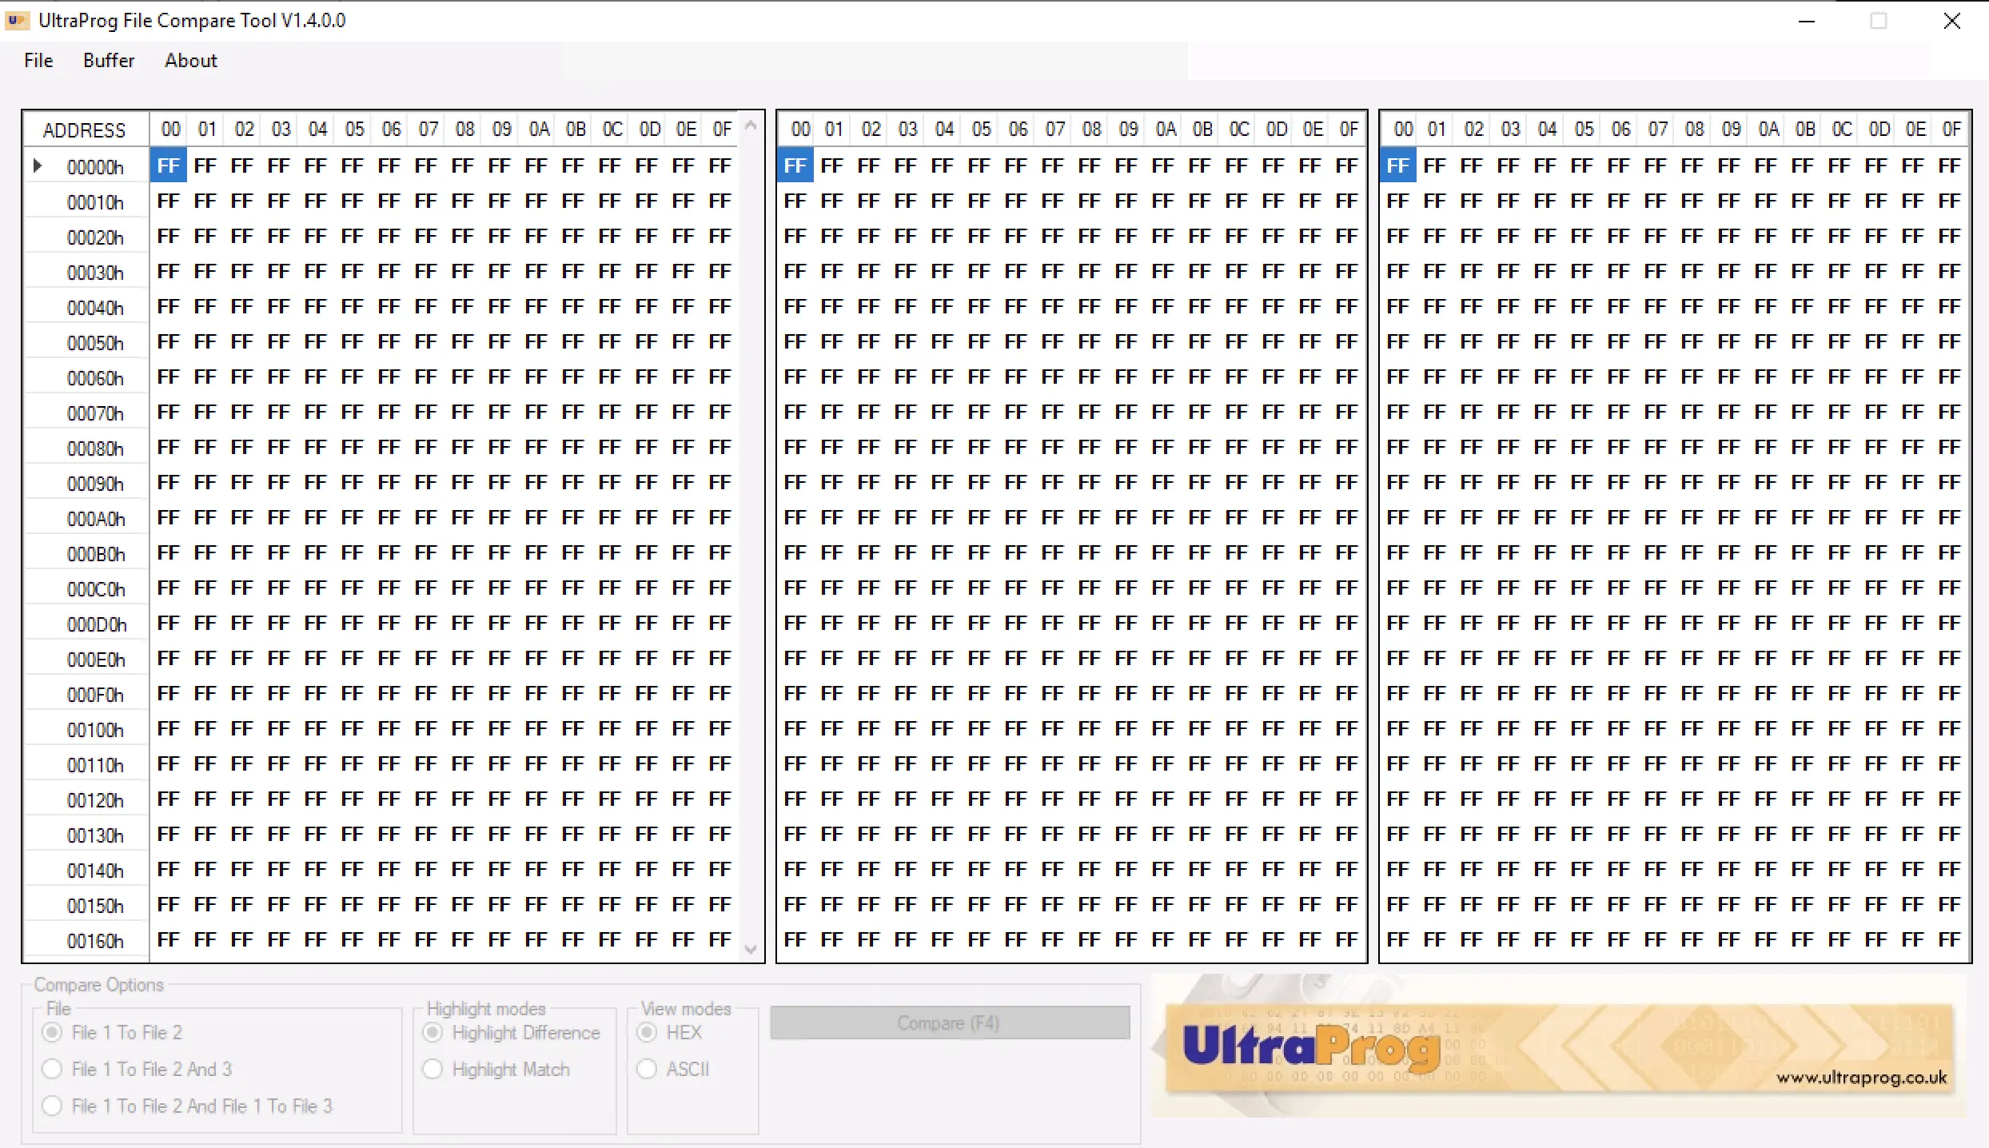The image size is (1989, 1148).
Task: Enable Highlight Difference mode
Action: coord(433,1032)
